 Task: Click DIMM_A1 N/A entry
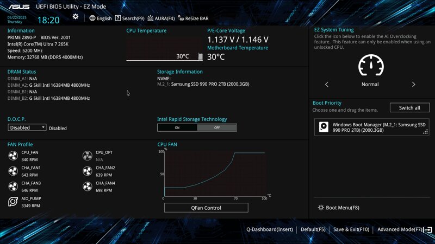pyautogui.click(x=22, y=79)
